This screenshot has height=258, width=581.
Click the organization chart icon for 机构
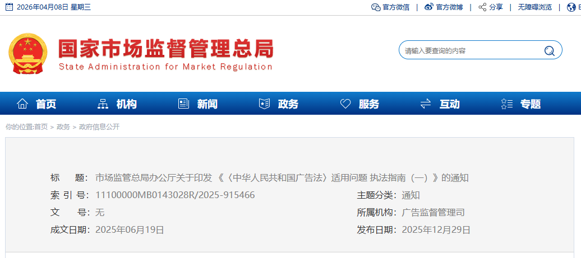tap(103, 104)
